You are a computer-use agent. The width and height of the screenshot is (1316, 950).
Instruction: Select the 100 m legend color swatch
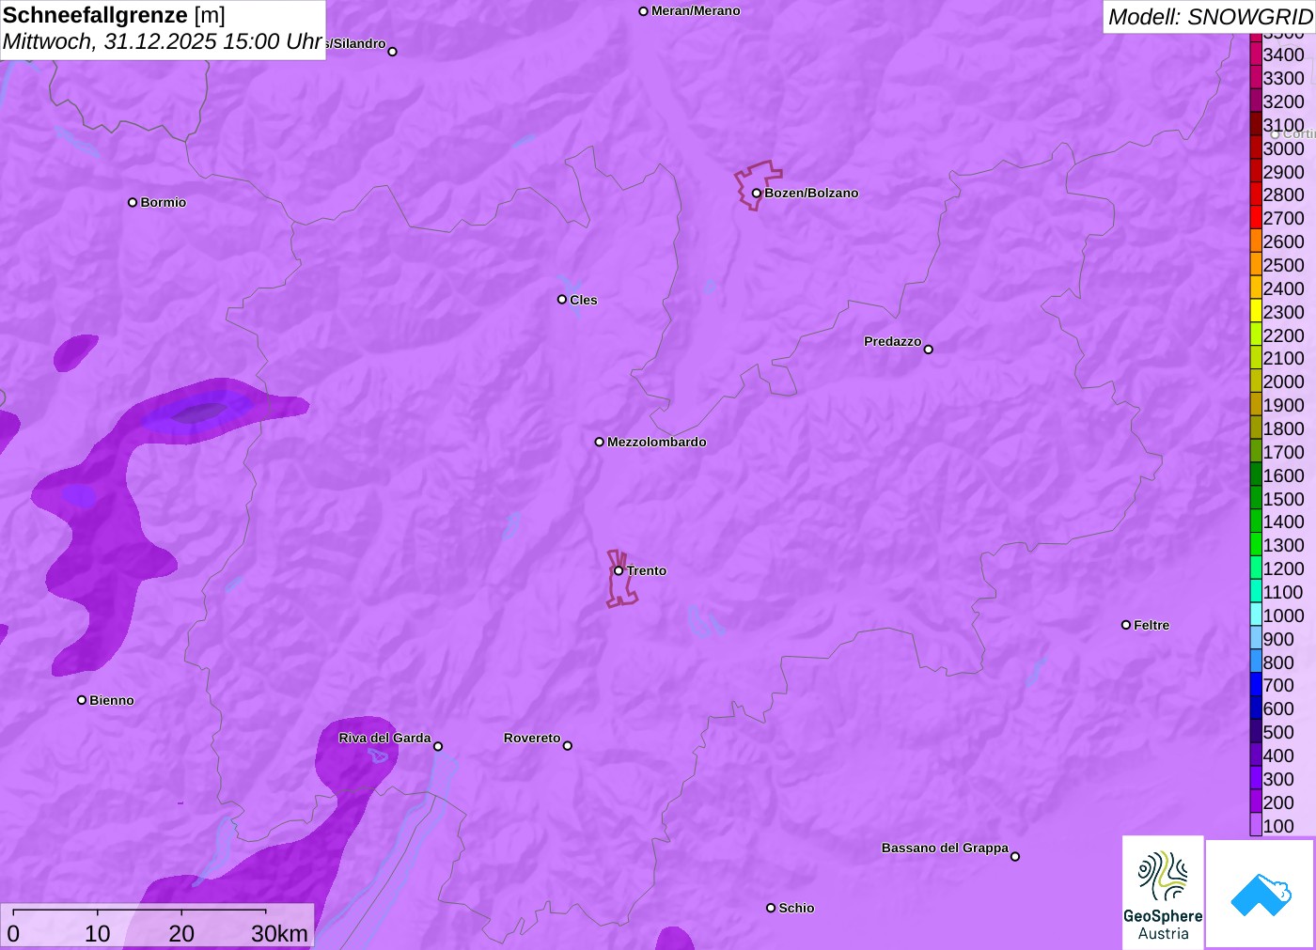tap(1256, 825)
